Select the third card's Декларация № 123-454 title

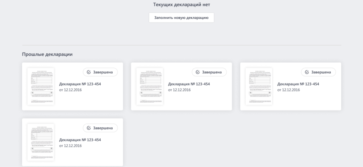[298, 84]
